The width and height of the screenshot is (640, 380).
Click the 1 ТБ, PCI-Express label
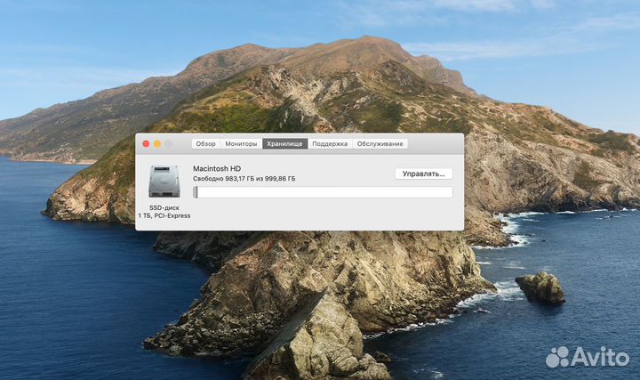(x=164, y=215)
